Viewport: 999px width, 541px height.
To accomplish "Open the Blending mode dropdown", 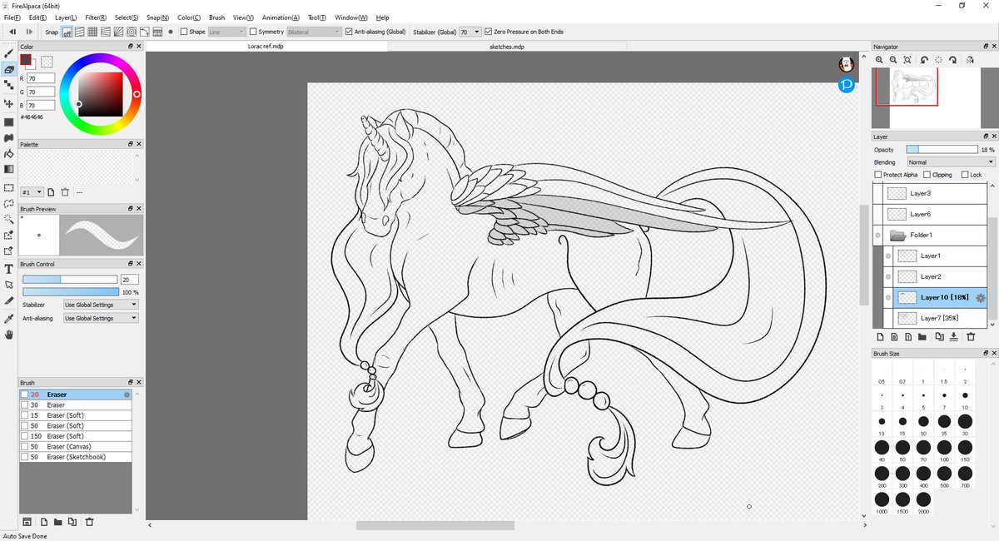I will (x=951, y=162).
